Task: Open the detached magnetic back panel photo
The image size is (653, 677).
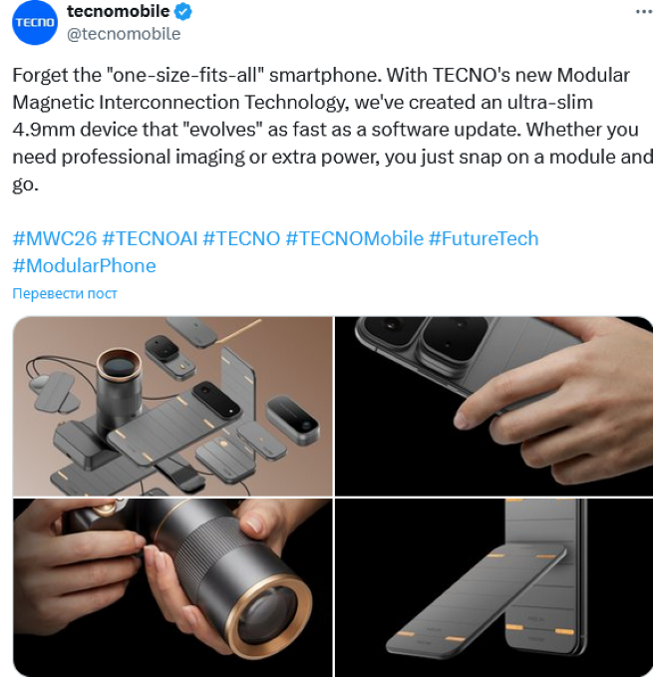Action: 493,587
